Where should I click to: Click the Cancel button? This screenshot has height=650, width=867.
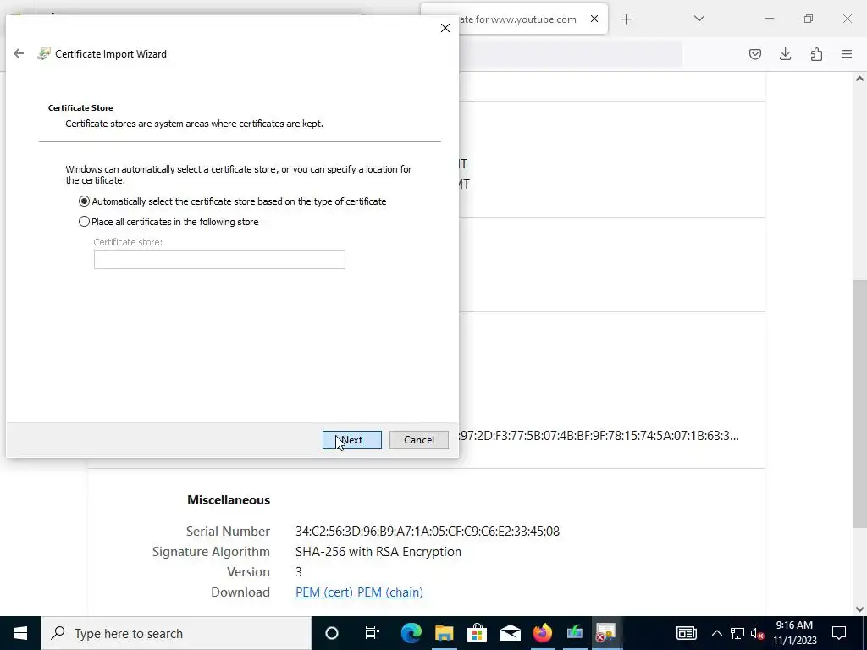click(x=418, y=440)
